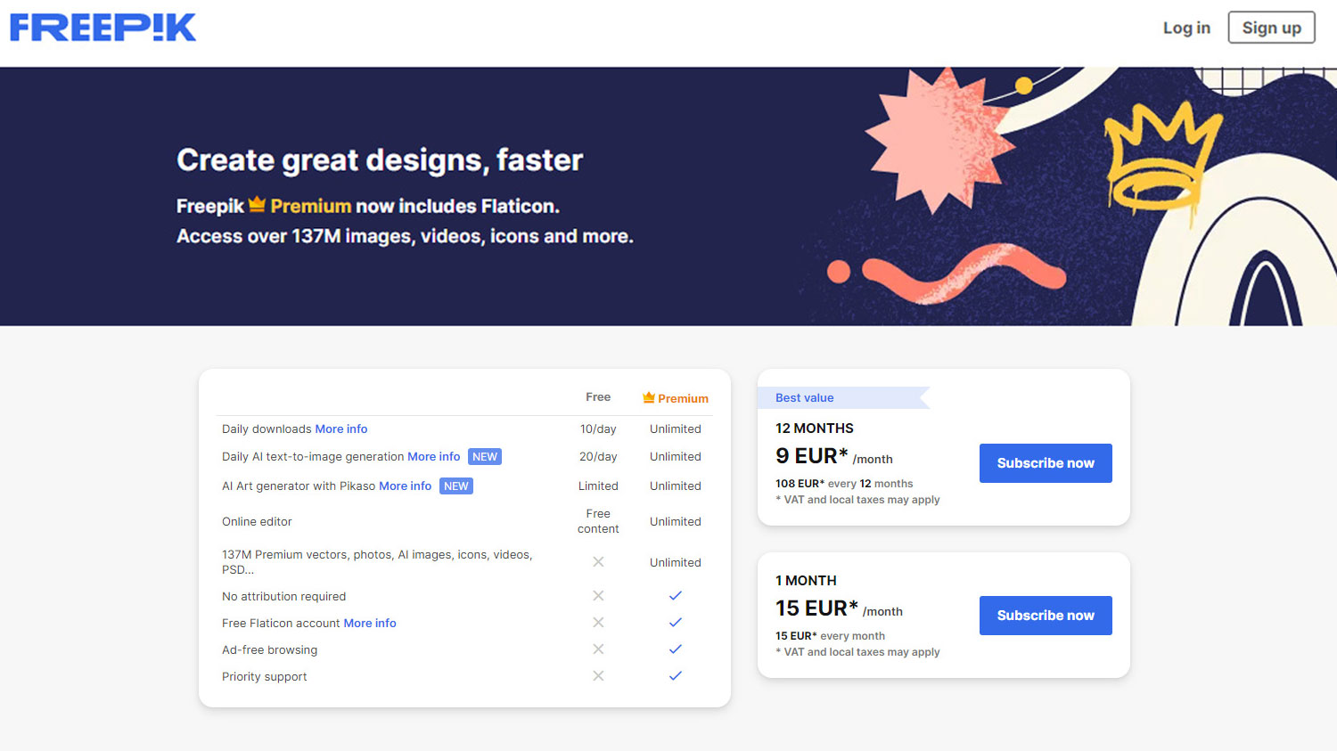This screenshot has height=751, width=1337.
Task: Click the X mark in 137M Premium vectors row
Action: tap(598, 561)
